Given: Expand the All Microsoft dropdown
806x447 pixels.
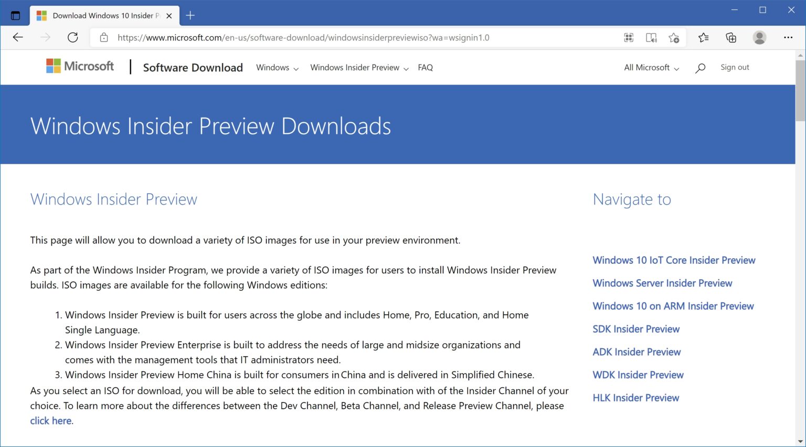Looking at the screenshot, I should click(x=651, y=68).
